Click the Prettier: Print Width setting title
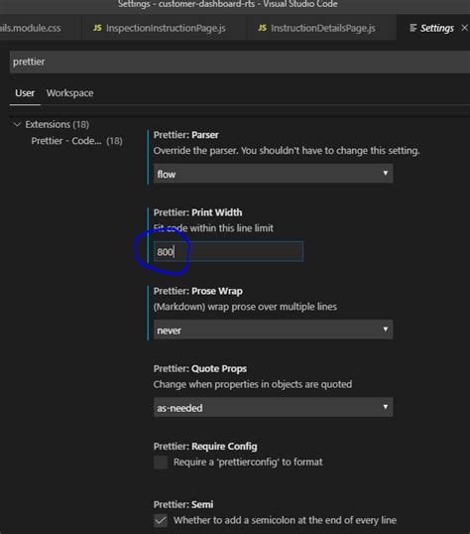Image resolution: width=470 pixels, height=534 pixels. [x=197, y=212]
